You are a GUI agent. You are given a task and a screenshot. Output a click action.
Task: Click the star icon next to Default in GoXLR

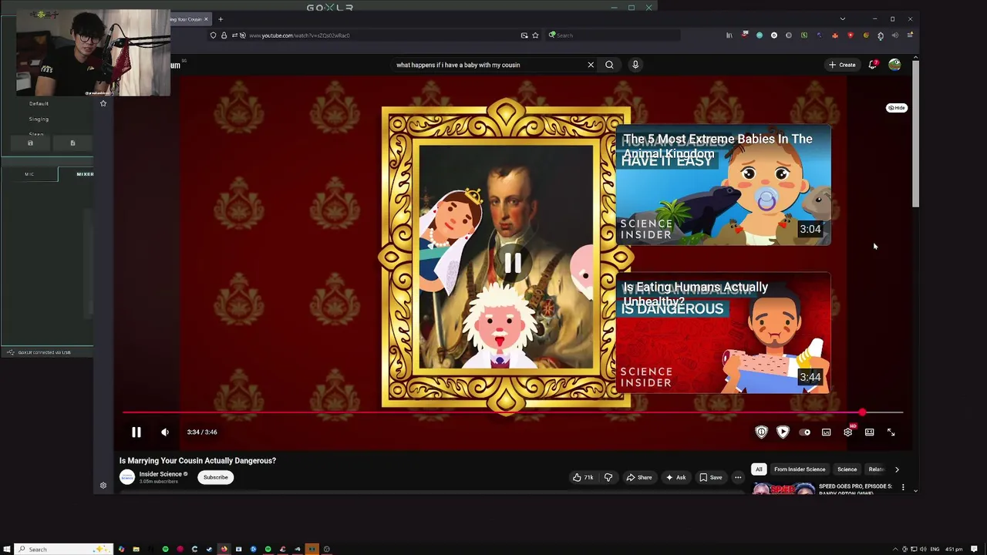pyautogui.click(x=103, y=103)
